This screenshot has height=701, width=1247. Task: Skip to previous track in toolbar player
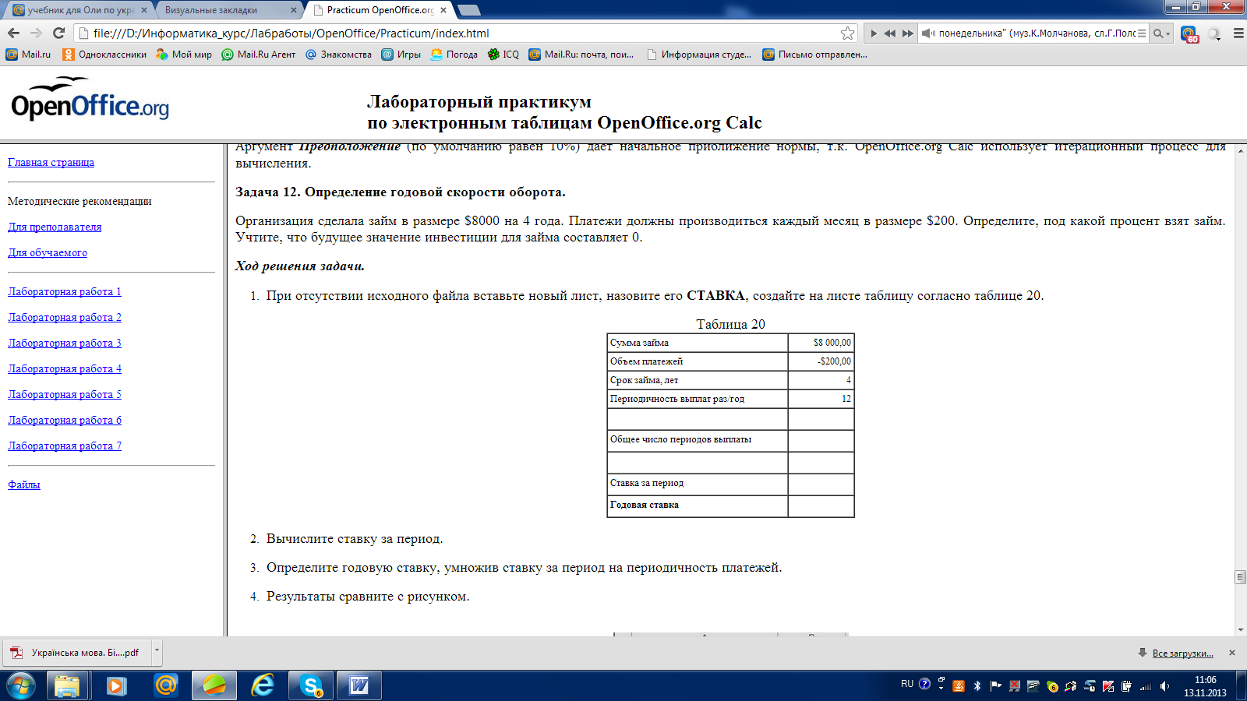pyautogui.click(x=889, y=33)
